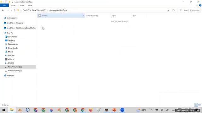
Task: Switch to large icons view in status bar
Action: [199, 105]
